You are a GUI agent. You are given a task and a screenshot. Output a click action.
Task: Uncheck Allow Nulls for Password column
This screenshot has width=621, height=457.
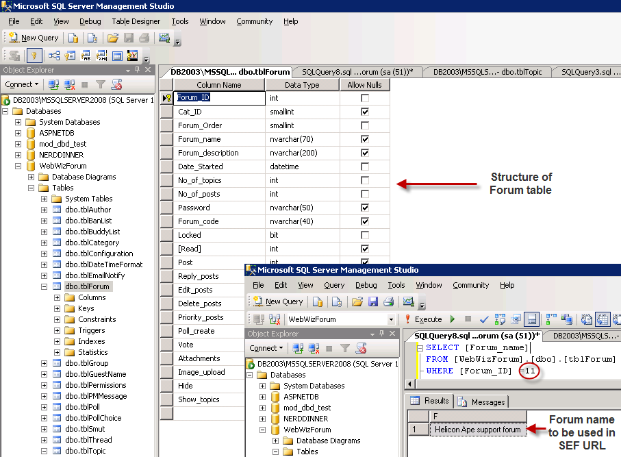[365, 208]
